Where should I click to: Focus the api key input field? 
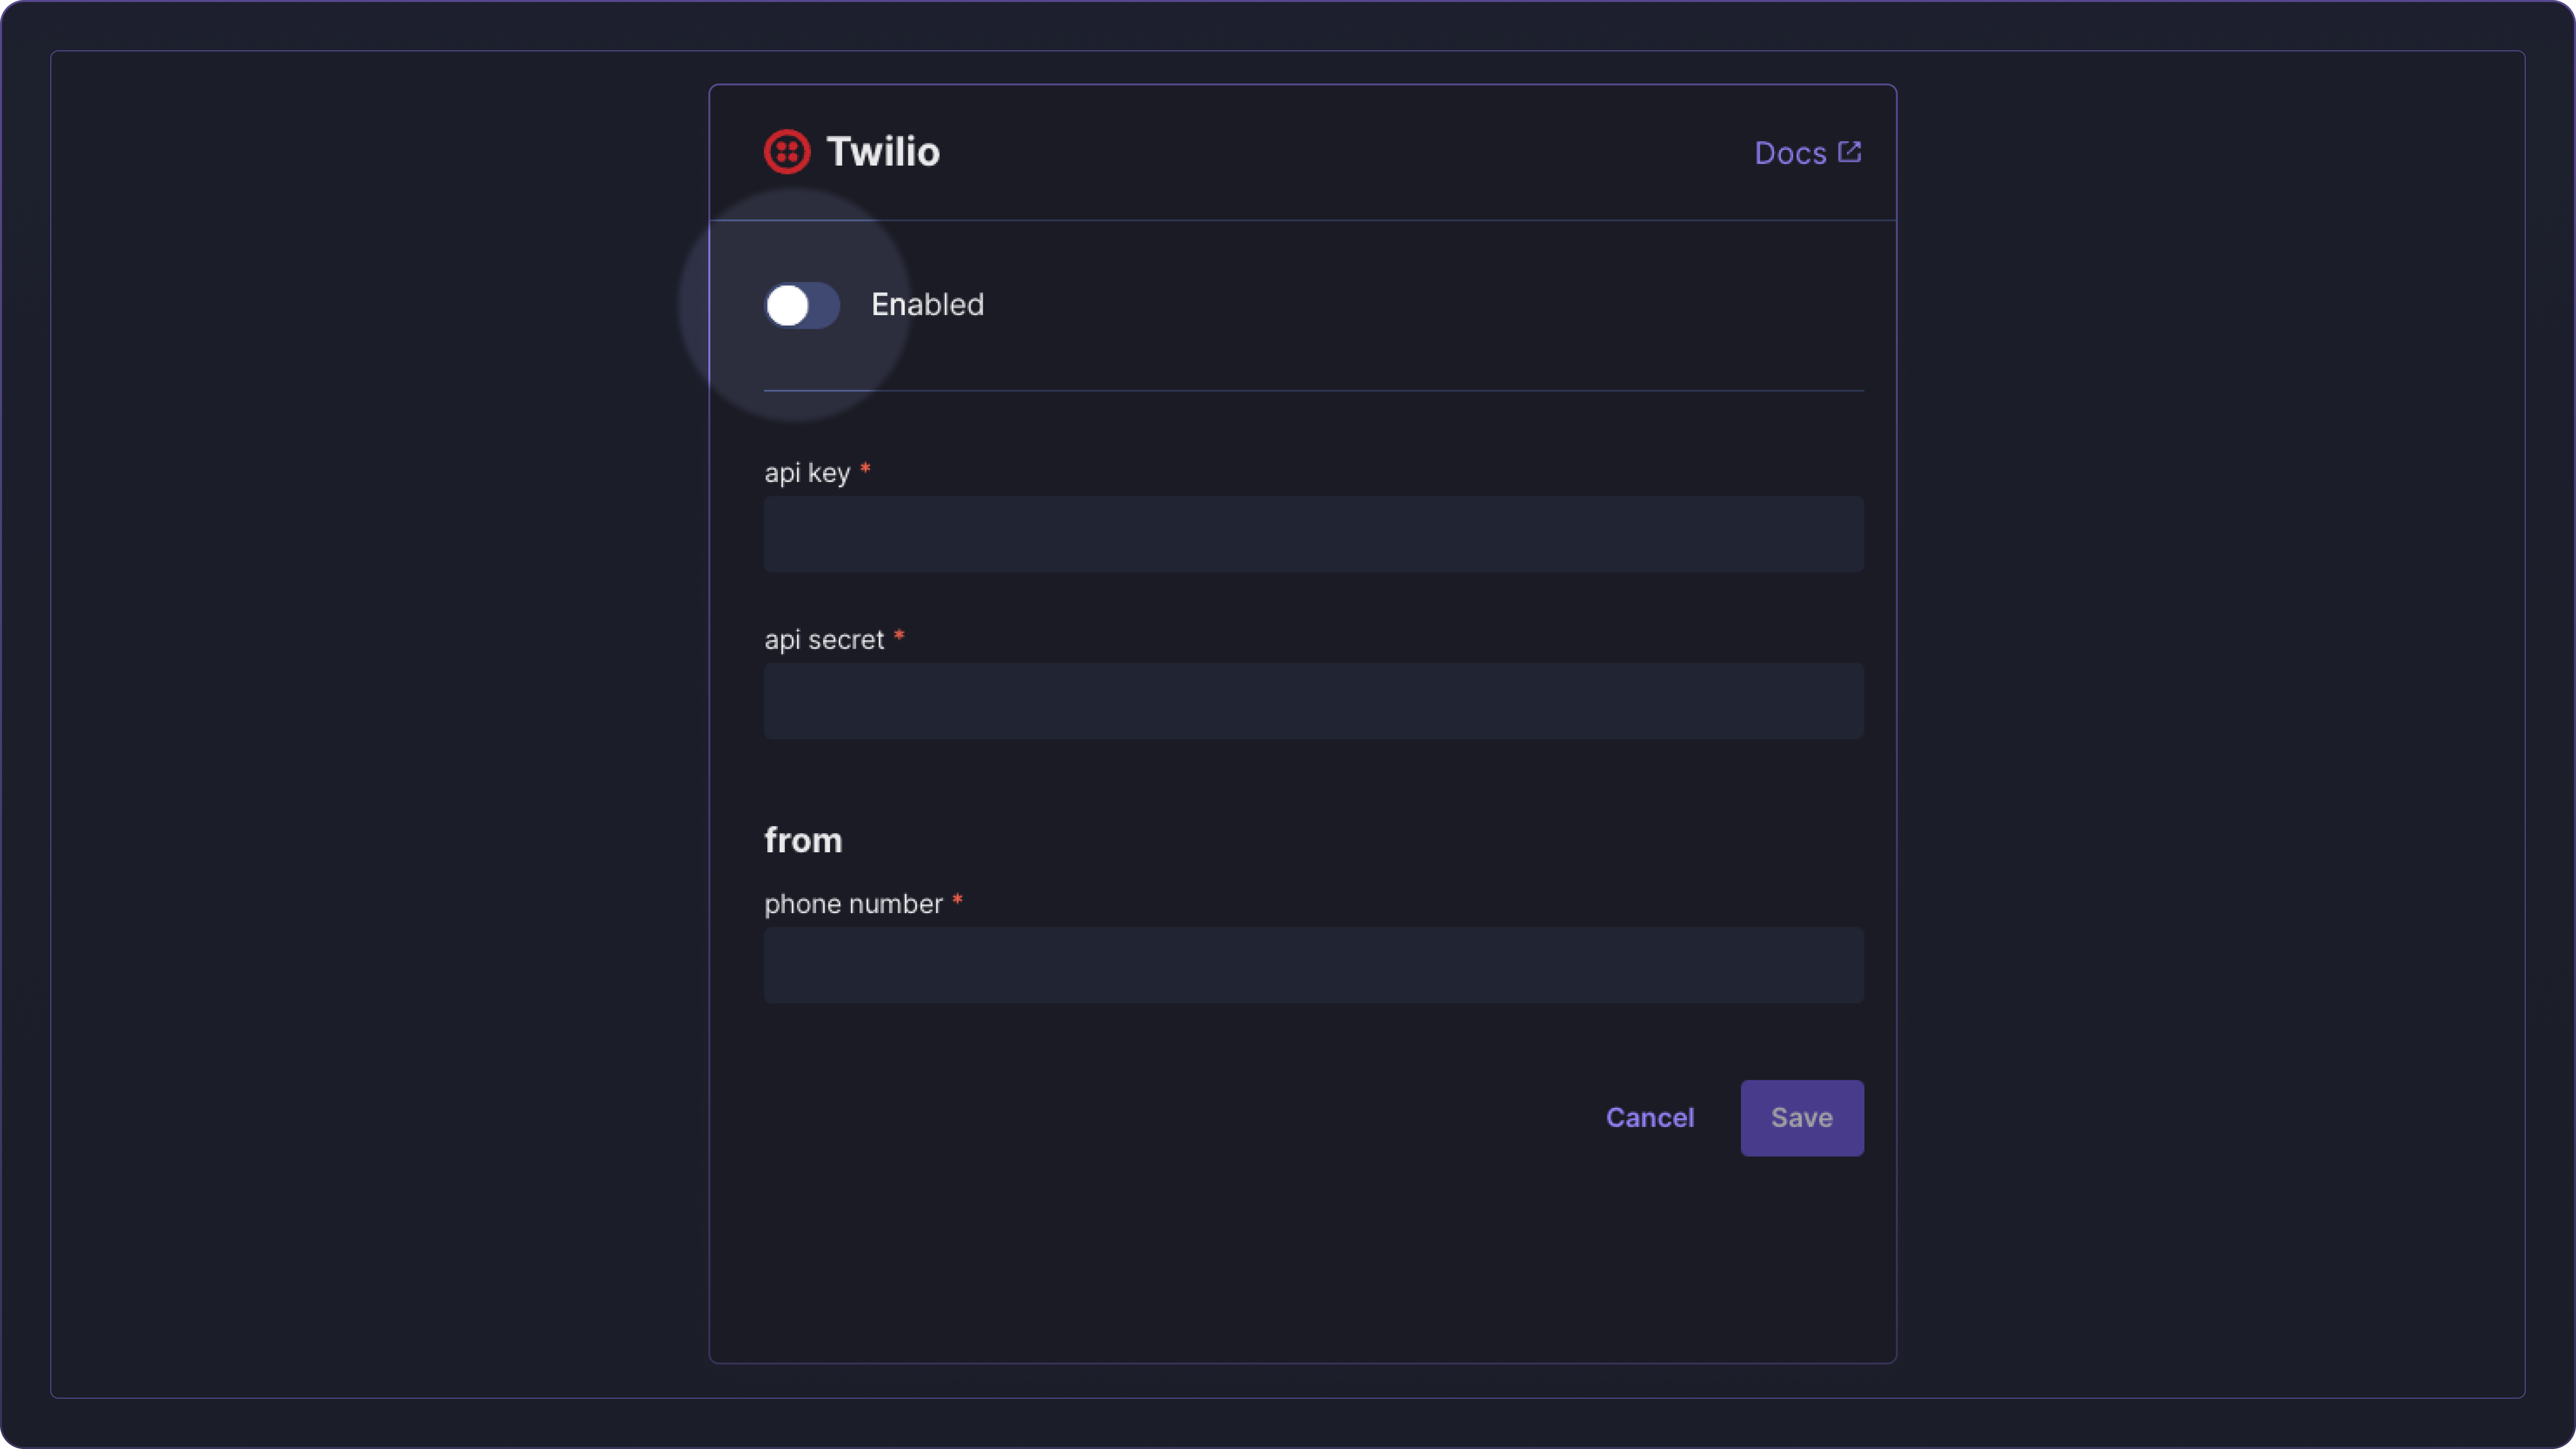[x=1313, y=534]
